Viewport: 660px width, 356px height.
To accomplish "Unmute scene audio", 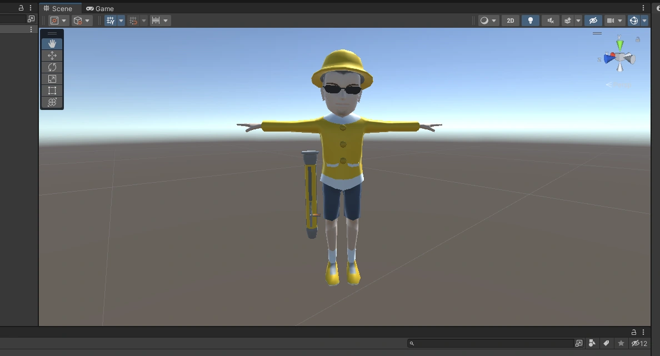I will (x=550, y=20).
